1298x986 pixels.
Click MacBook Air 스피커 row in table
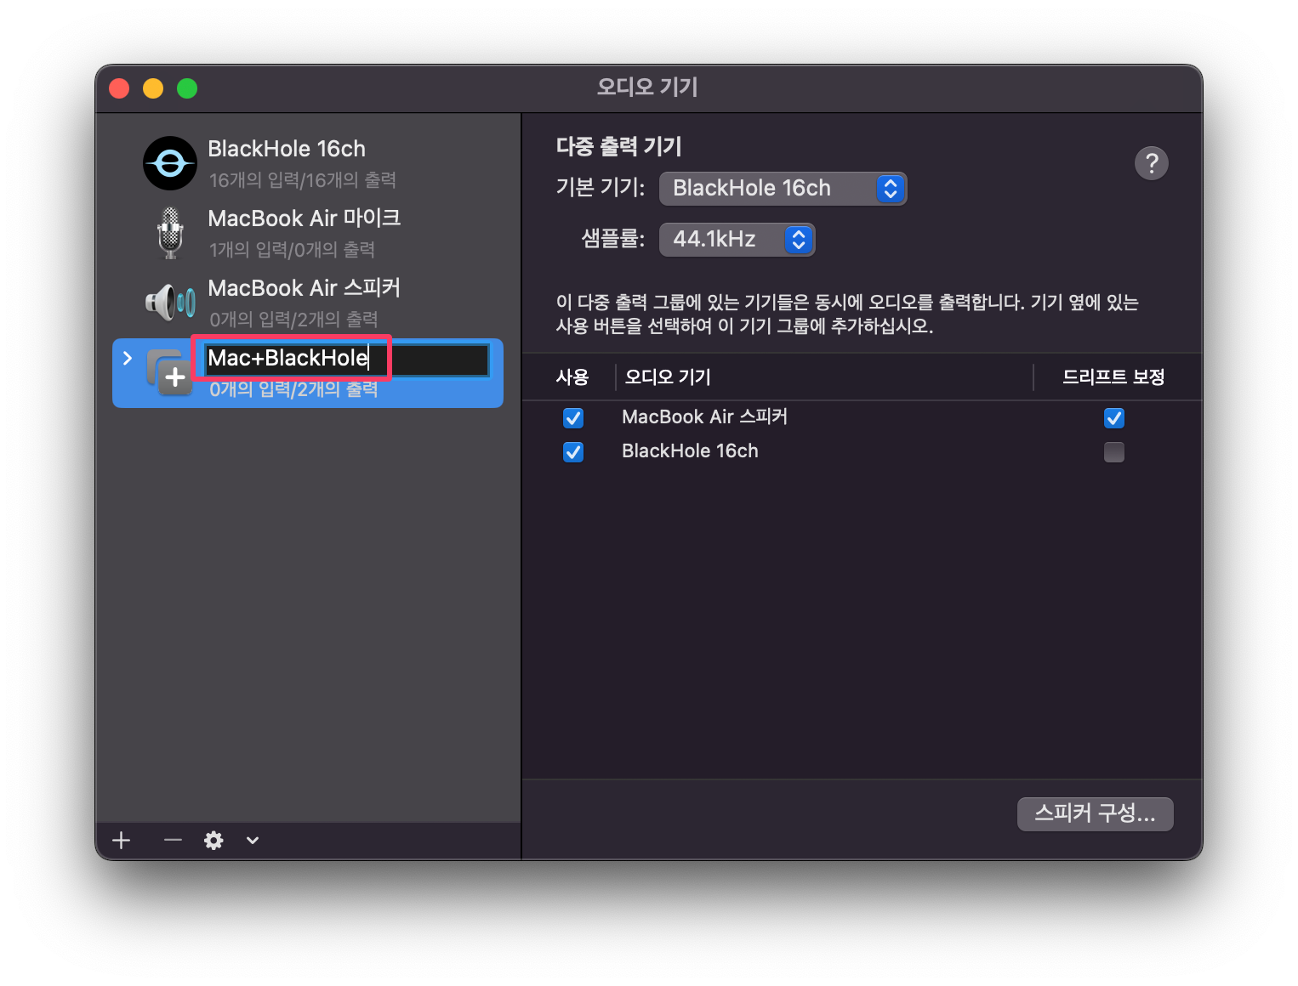(862, 417)
